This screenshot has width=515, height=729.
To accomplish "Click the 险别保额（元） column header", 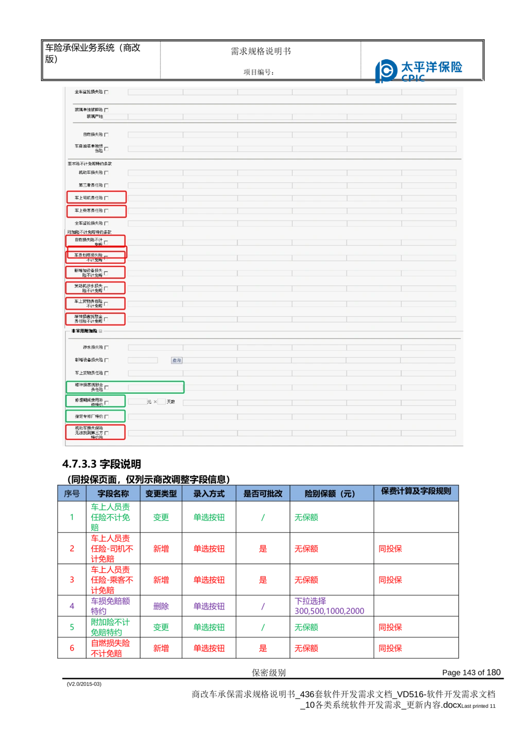I will (330, 494).
